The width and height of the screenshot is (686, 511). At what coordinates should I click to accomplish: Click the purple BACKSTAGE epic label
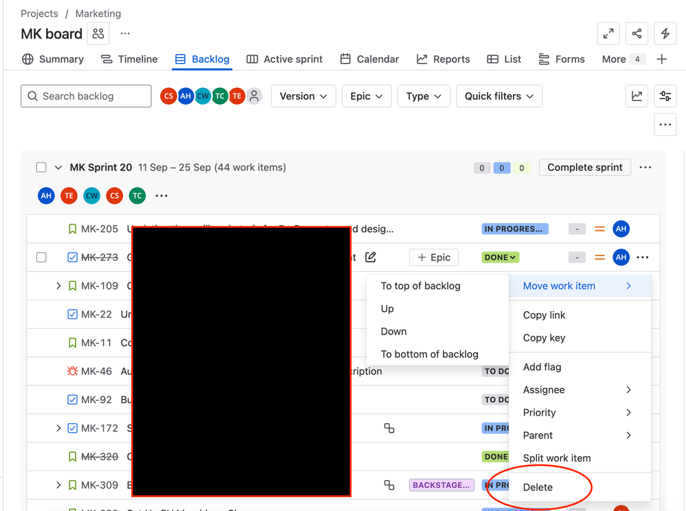(x=442, y=485)
